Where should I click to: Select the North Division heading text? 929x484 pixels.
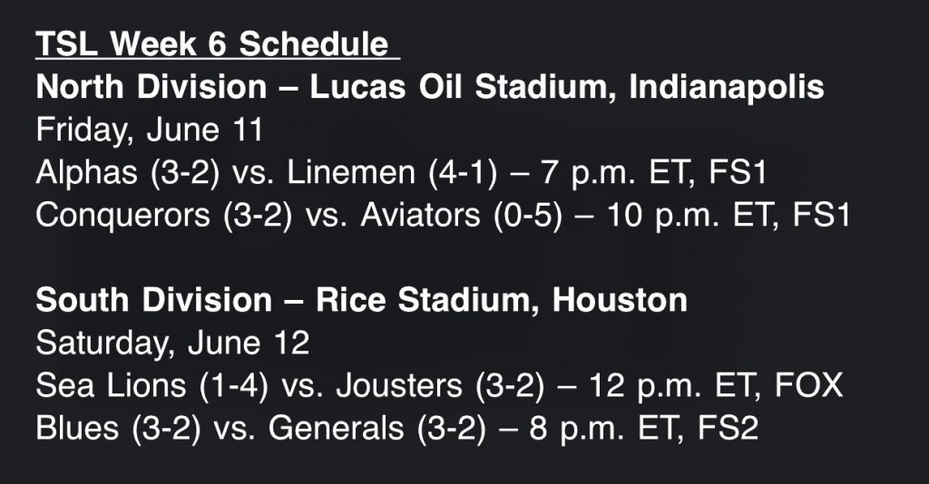click(x=151, y=87)
